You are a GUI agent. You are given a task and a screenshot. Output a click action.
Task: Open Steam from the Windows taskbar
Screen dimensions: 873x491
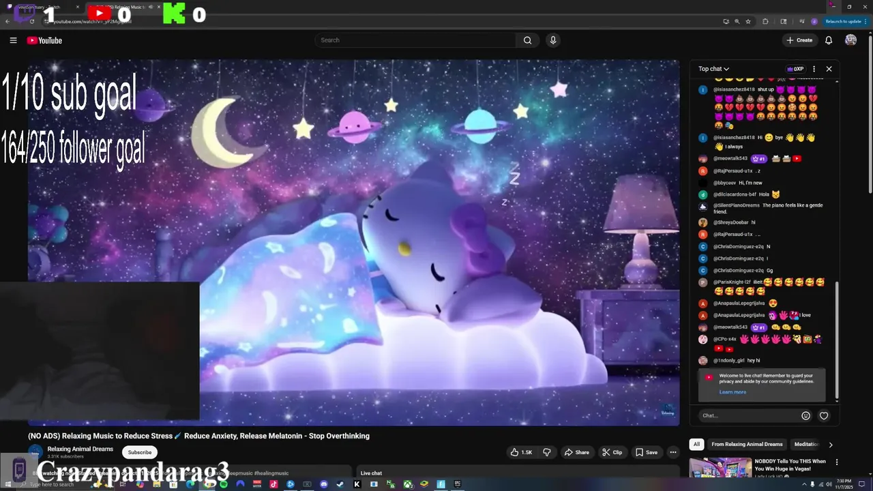click(x=340, y=484)
